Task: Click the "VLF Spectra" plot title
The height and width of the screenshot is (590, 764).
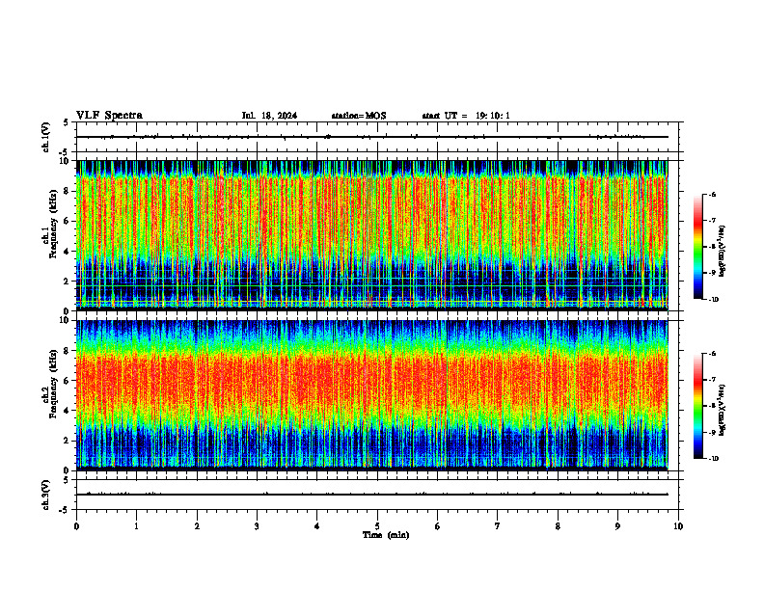Action: [109, 116]
